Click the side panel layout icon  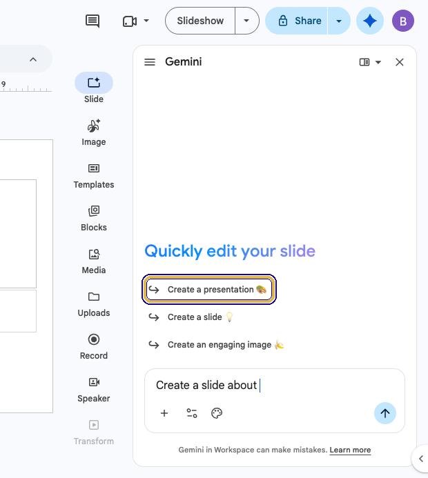point(364,62)
